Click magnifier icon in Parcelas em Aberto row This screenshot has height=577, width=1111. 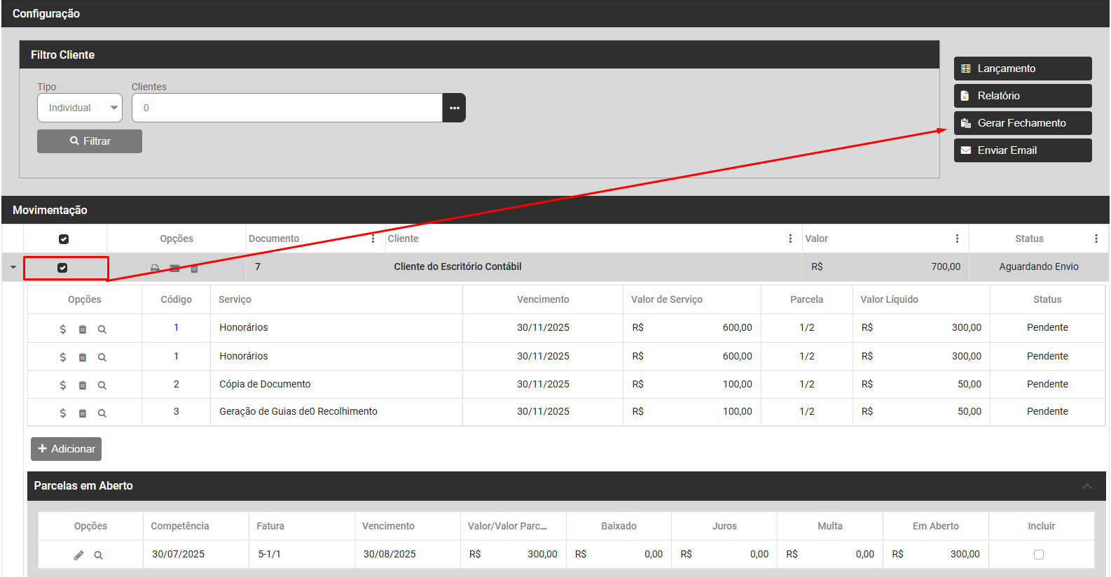pyautogui.click(x=99, y=555)
